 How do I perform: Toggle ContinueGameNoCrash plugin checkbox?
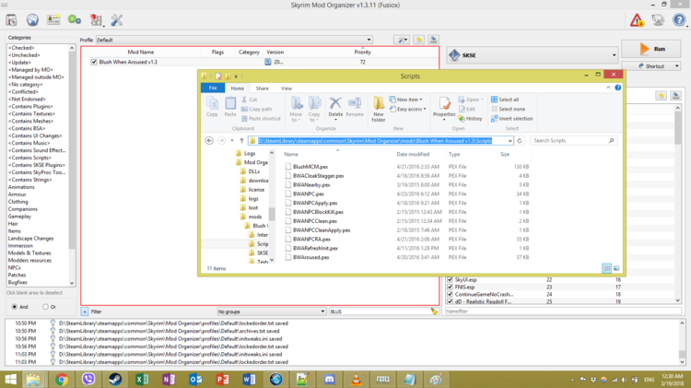(x=450, y=294)
